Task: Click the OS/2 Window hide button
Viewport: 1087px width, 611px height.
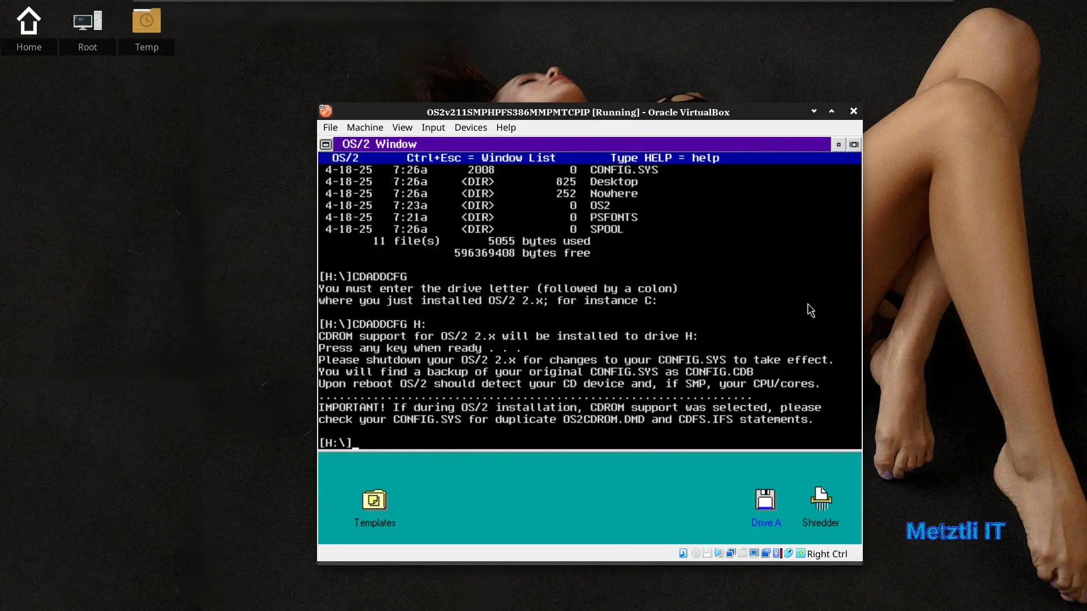Action: [838, 144]
